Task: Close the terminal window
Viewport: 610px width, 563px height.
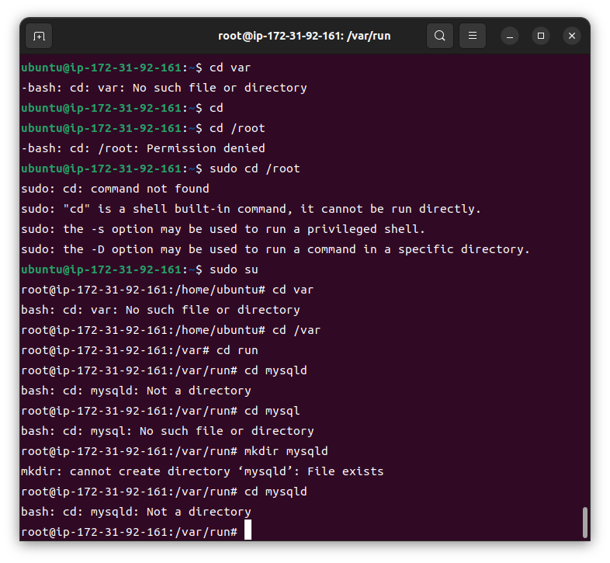Action: coord(572,36)
